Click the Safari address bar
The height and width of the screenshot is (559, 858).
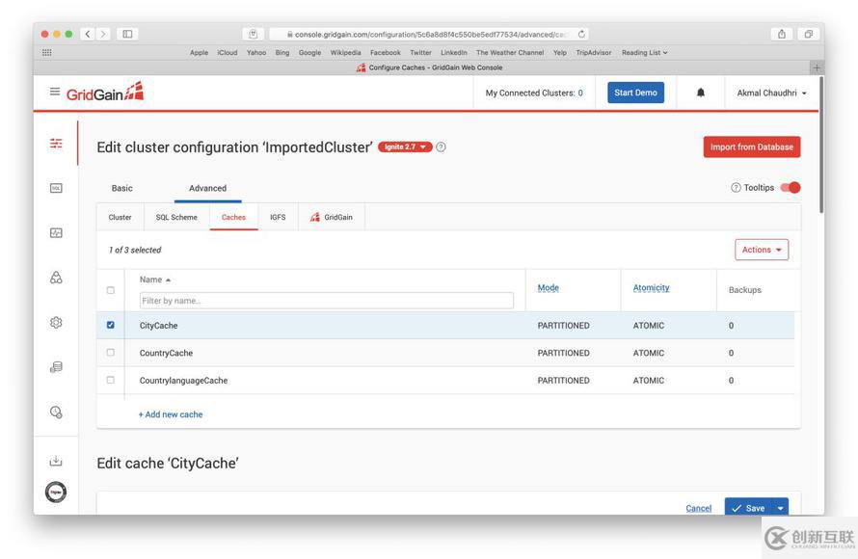[428, 34]
